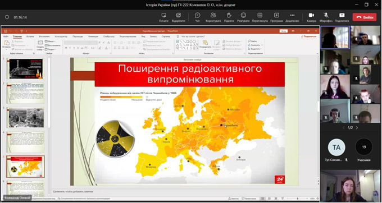Open the Додатково more options menu
This screenshot has height=203, width=382.
tap(292, 17)
